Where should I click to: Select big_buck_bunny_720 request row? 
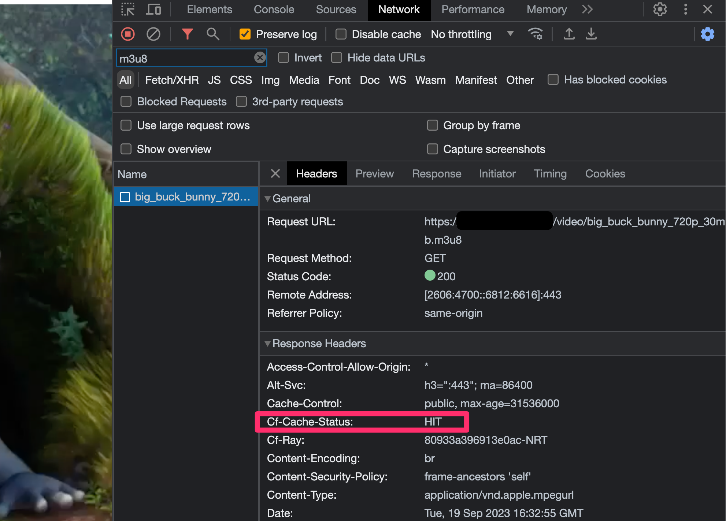186,197
